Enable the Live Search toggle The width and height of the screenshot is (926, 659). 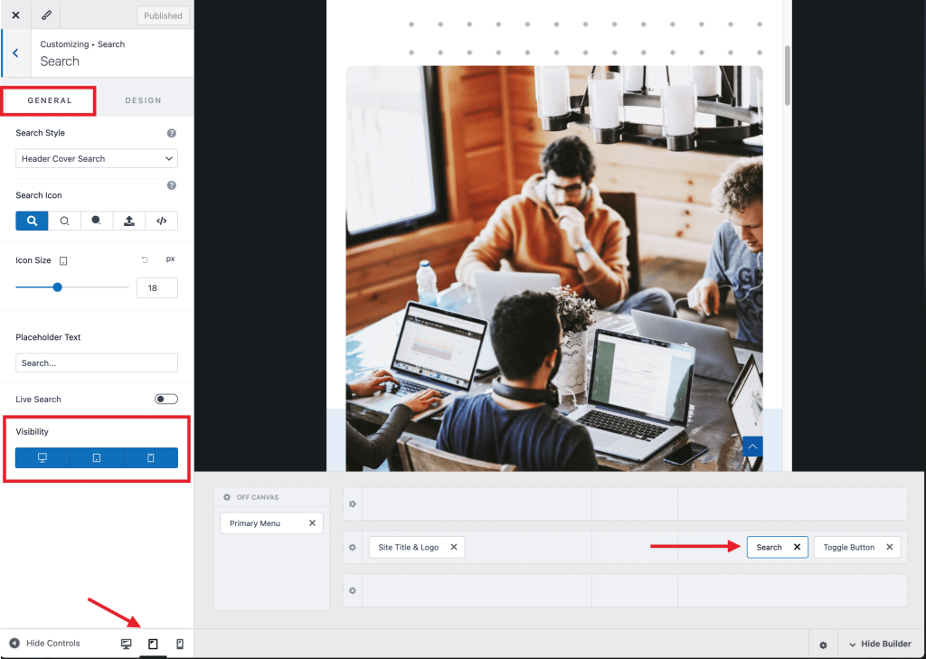point(166,399)
